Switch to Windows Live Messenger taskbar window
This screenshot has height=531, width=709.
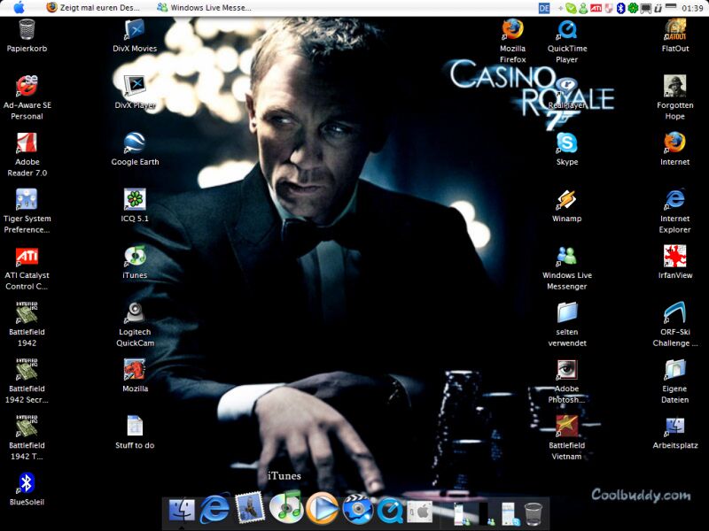pyautogui.click(x=204, y=8)
